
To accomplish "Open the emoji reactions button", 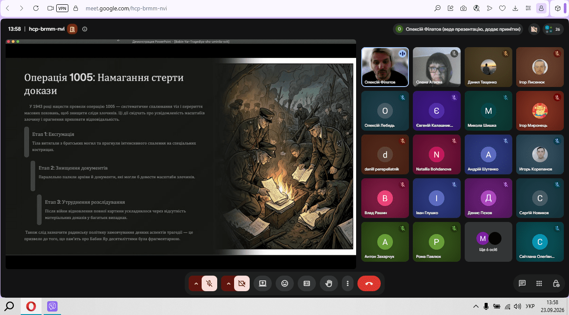I will (x=285, y=283).
